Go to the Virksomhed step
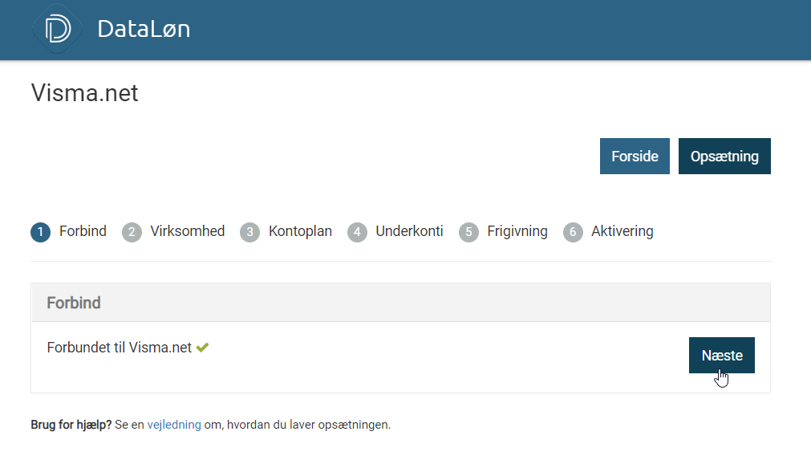The image size is (811, 460). tap(188, 231)
